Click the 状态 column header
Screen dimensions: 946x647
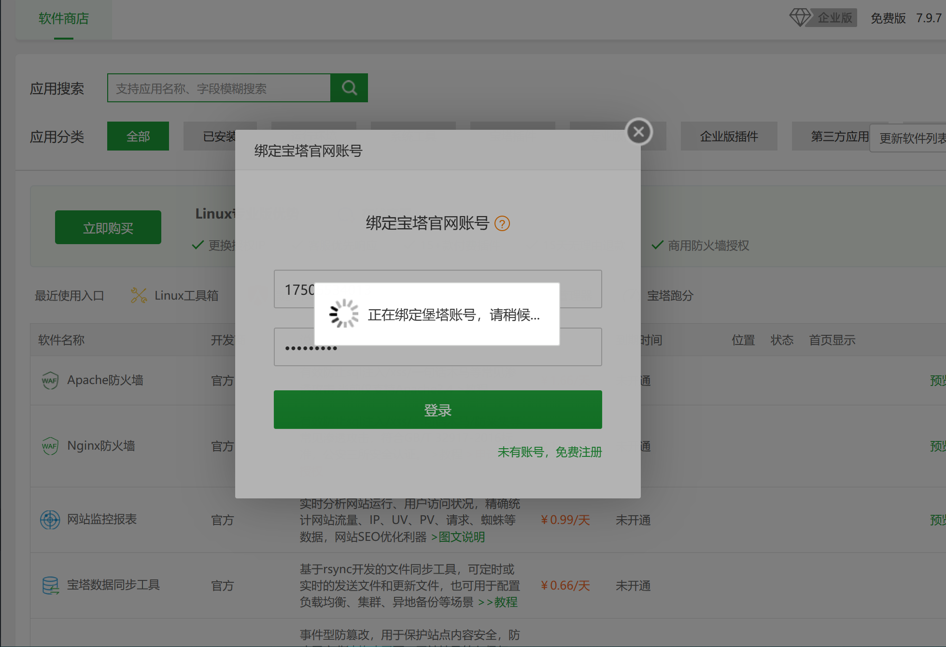click(x=782, y=340)
